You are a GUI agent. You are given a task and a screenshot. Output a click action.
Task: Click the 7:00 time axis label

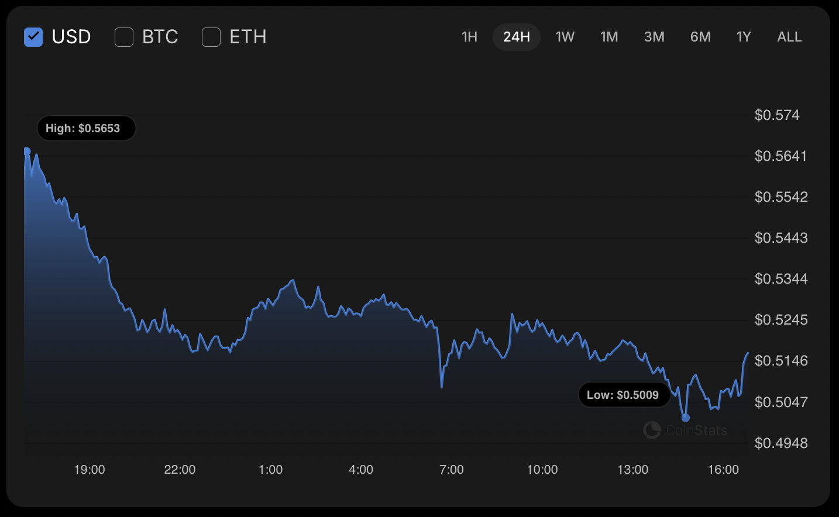(451, 470)
